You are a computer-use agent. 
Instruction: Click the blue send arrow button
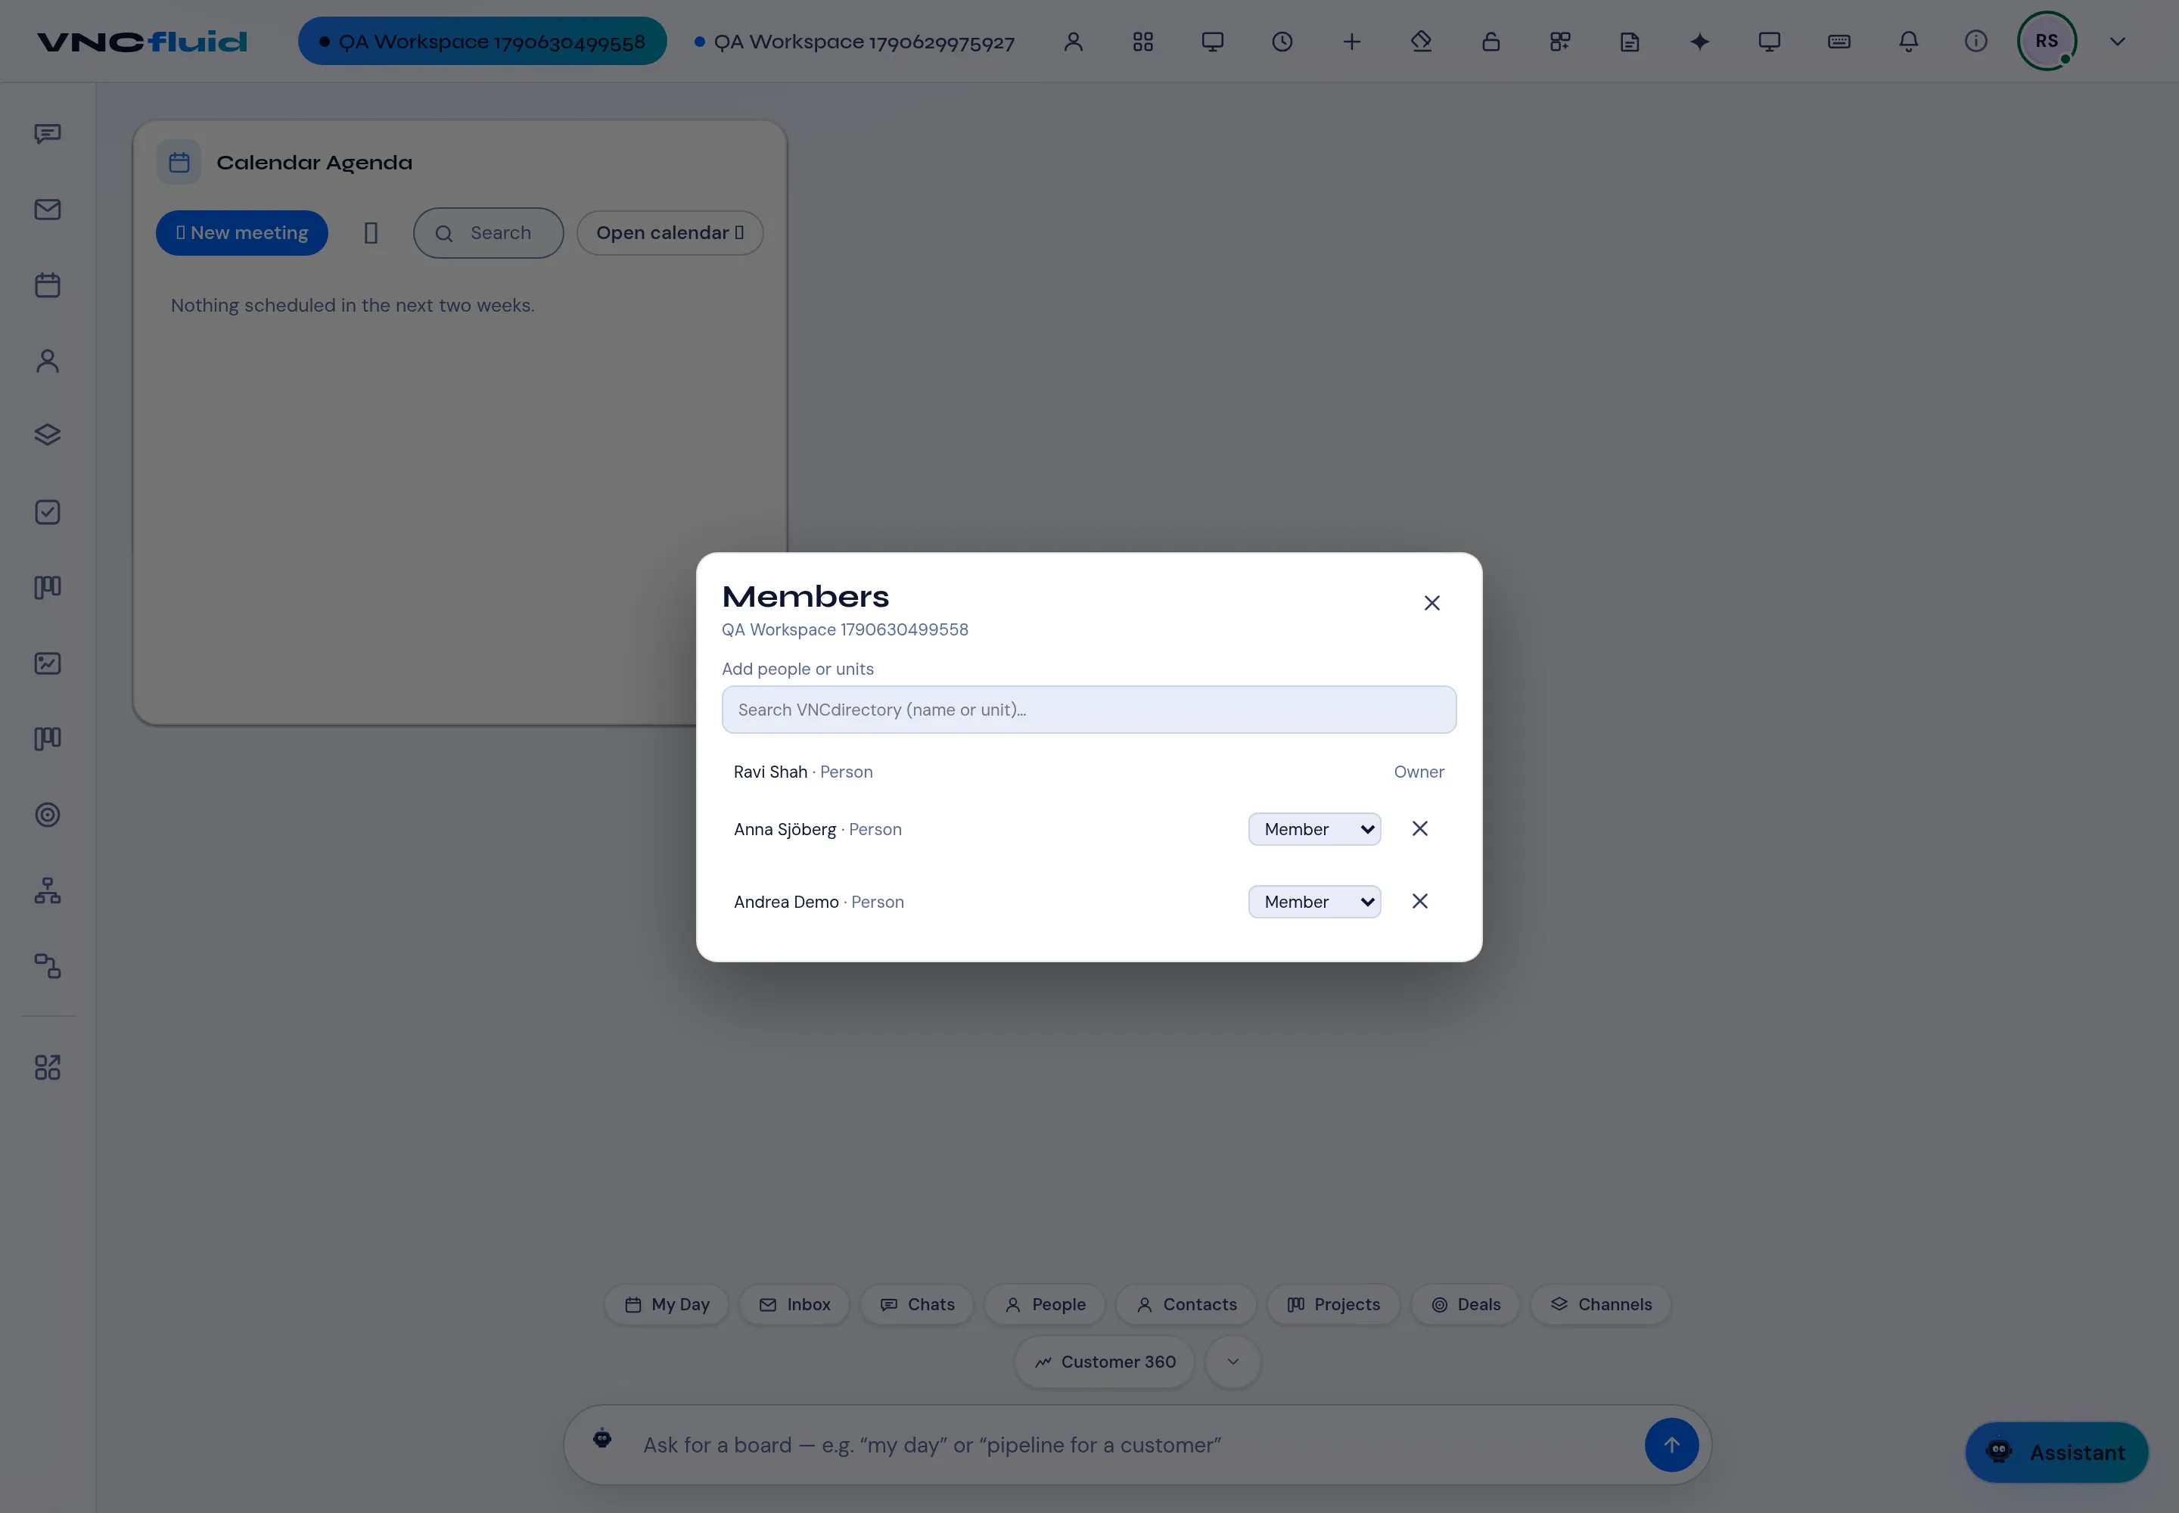1671,1445
